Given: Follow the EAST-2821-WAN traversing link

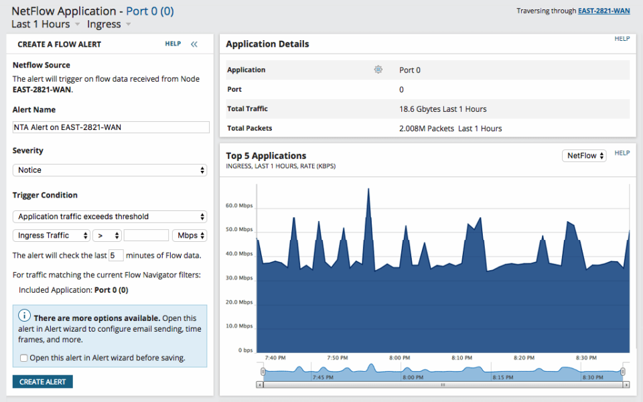Looking at the screenshot, I should click(603, 11).
